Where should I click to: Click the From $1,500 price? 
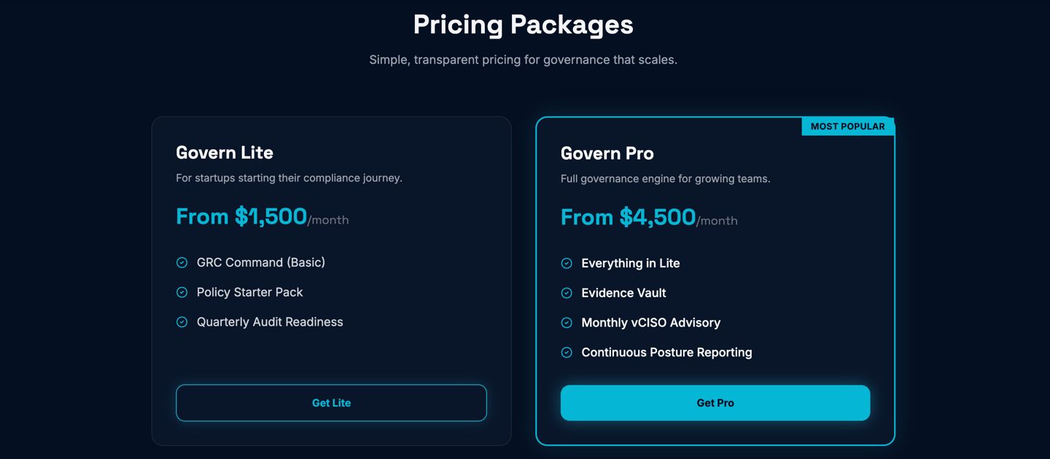(x=241, y=216)
